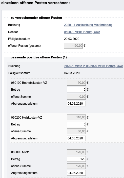Click the Abgrenzungsdatum field under Heizkosten-VZ
124x178 pixels.
[x=76, y=138]
